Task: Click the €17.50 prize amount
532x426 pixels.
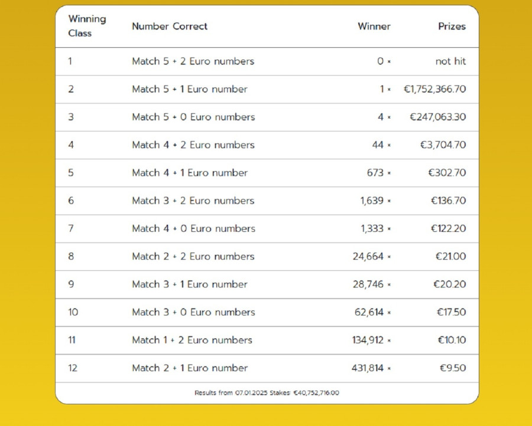Action: click(451, 312)
